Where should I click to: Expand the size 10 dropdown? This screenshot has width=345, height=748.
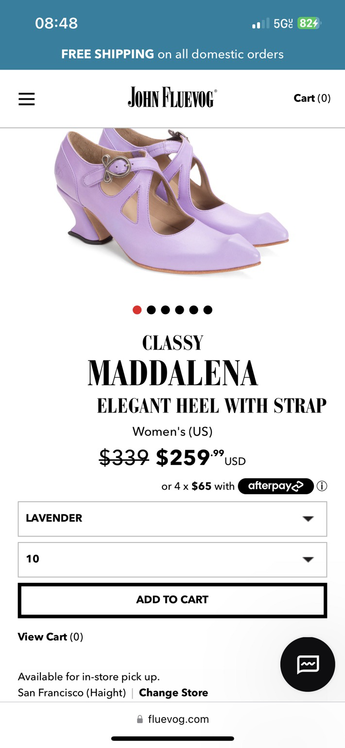pos(172,560)
